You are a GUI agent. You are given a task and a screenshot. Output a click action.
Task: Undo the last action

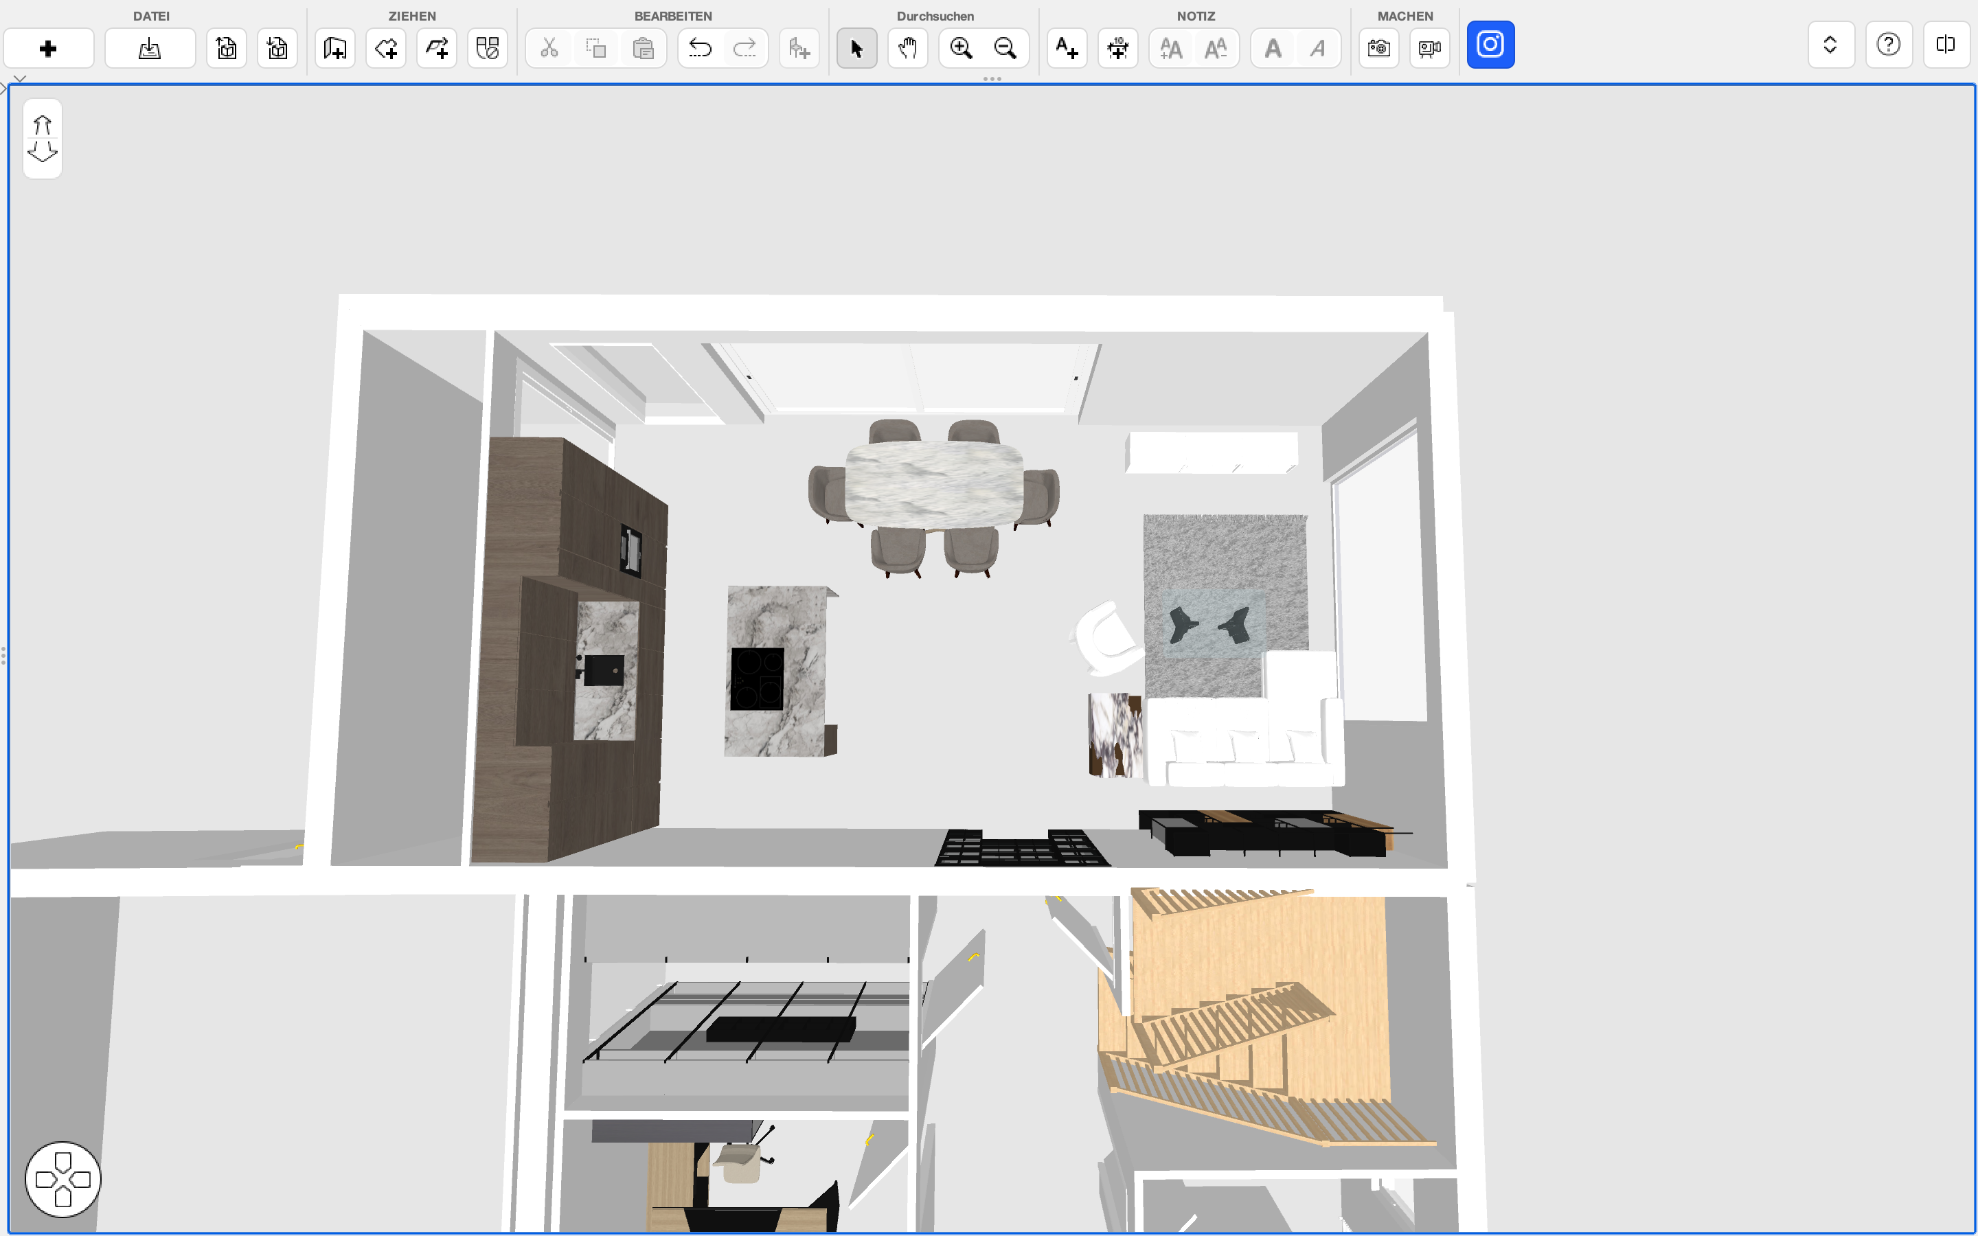[700, 48]
